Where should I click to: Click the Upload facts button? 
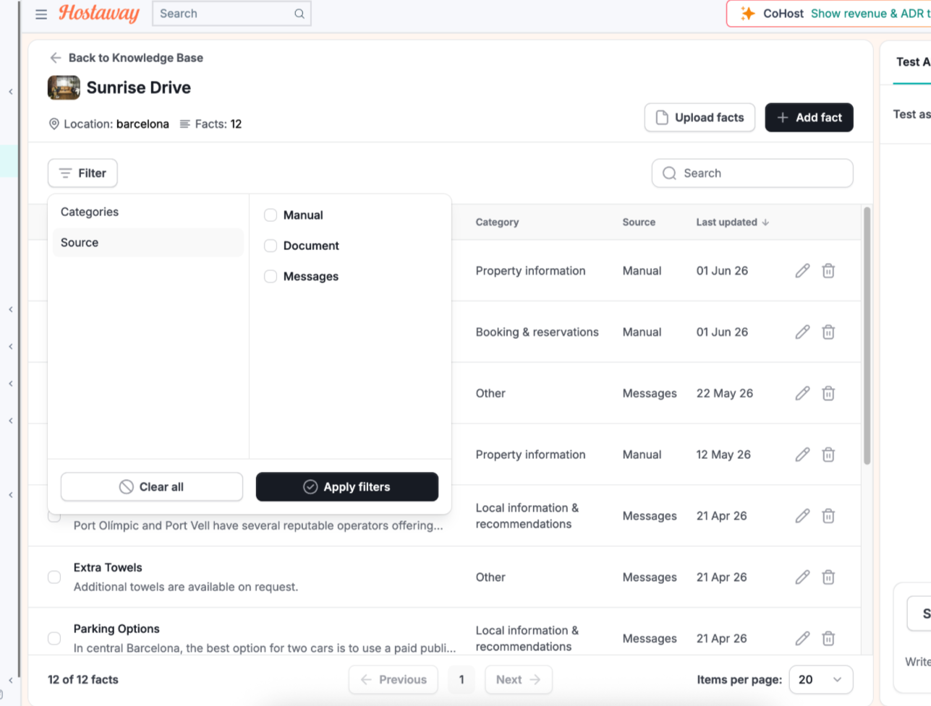point(700,118)
